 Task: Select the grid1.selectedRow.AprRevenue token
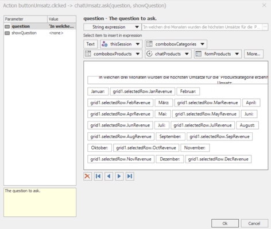(121, 114)
